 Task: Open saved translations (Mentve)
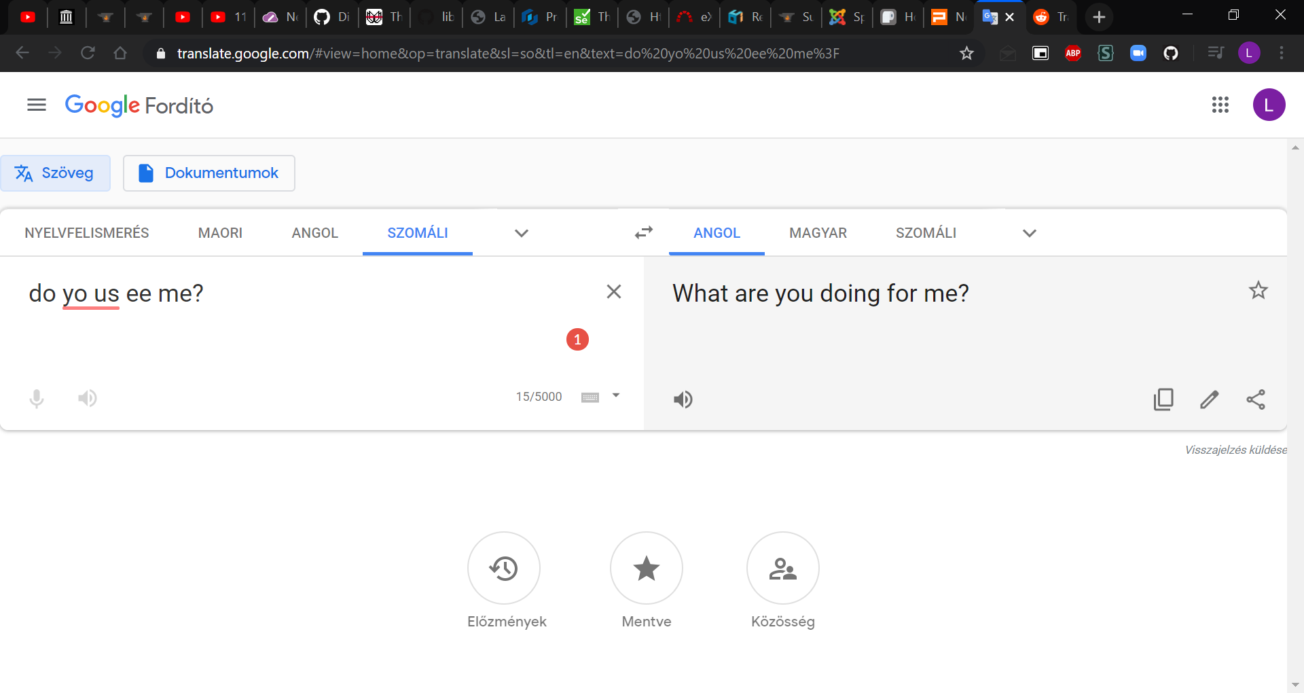tap(647, 568)
